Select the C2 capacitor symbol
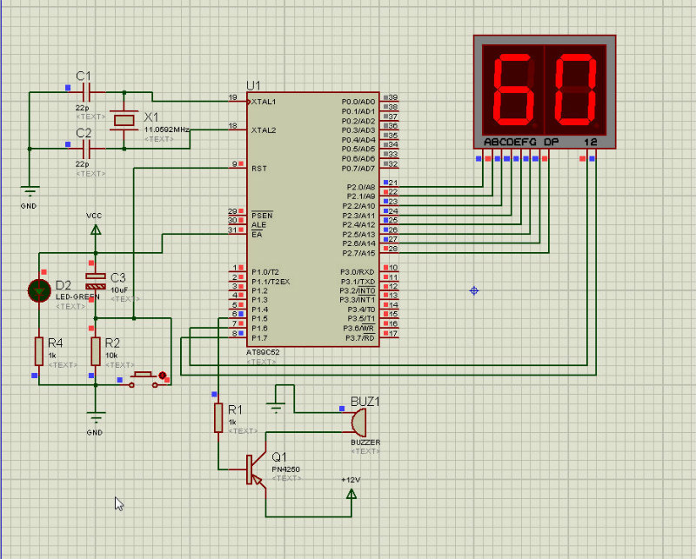The height and width of the screenshot is (559, 696). tap(84, 149)
